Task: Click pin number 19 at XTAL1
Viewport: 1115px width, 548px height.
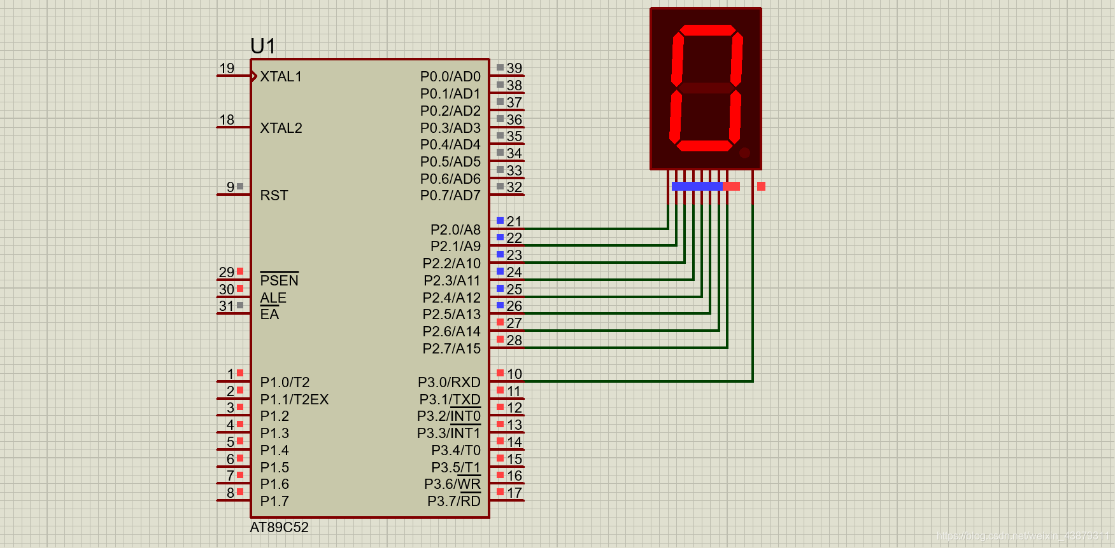Action: [227, 68]
